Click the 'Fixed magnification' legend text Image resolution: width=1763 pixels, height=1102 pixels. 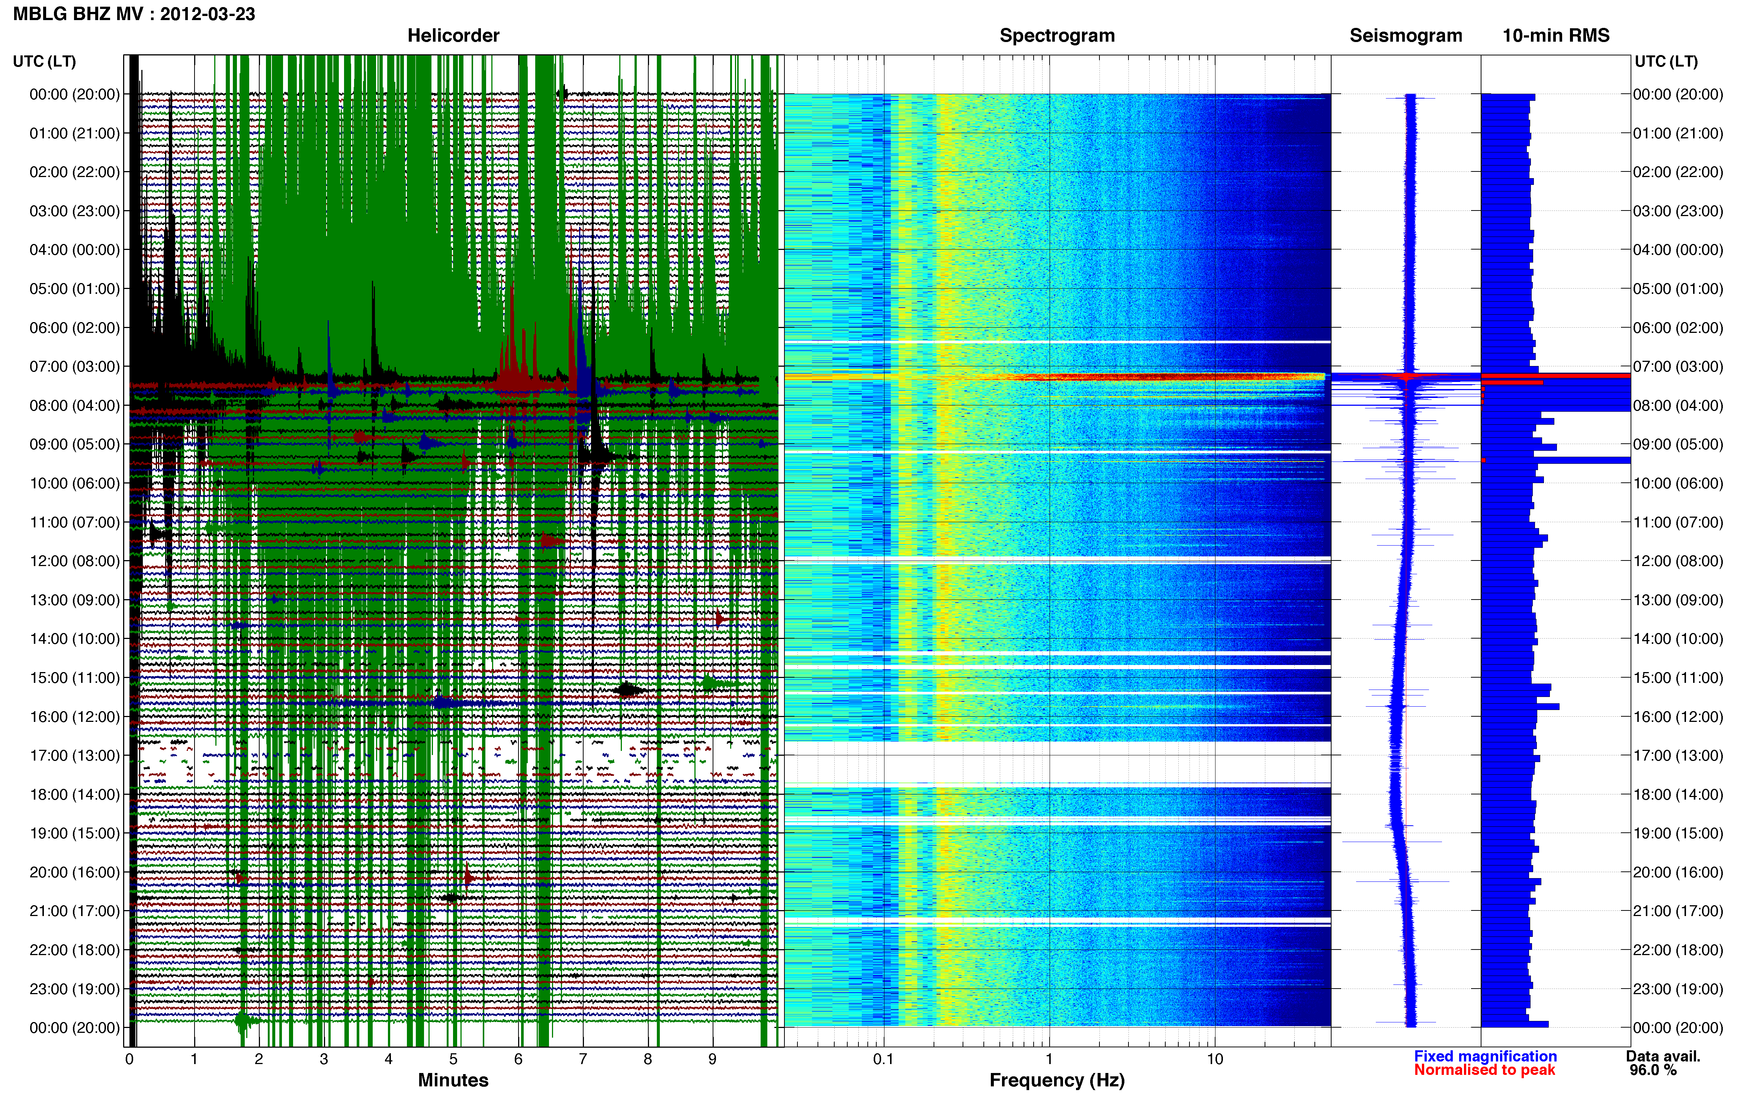1484,1056
